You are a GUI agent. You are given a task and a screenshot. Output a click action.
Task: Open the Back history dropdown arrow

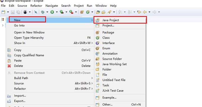[149, 12]
